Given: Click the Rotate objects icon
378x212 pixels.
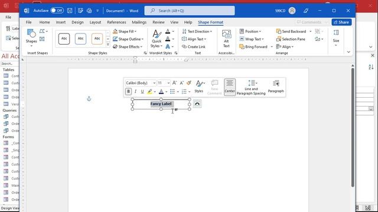Looking at the screenshot, I should tap(318, 39).
